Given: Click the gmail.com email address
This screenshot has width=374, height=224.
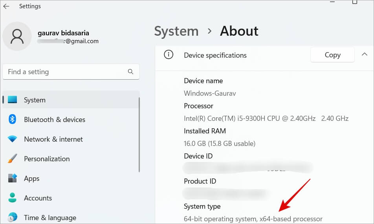Looking at the screenshot, I should pyautogui.click(x=68, y=41).
